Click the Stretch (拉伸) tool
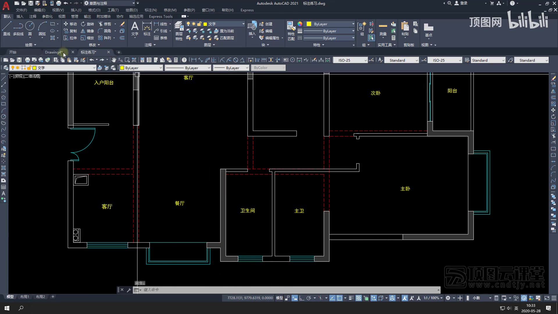 coord(70,38)
